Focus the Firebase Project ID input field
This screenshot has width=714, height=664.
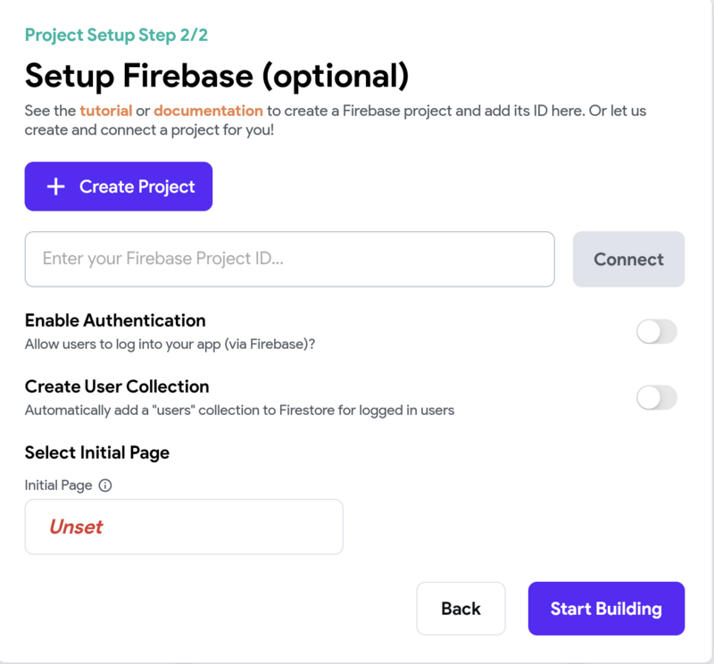(289, 260)
